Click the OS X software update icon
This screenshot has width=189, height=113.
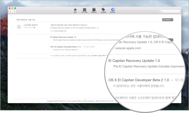[19, 27]
